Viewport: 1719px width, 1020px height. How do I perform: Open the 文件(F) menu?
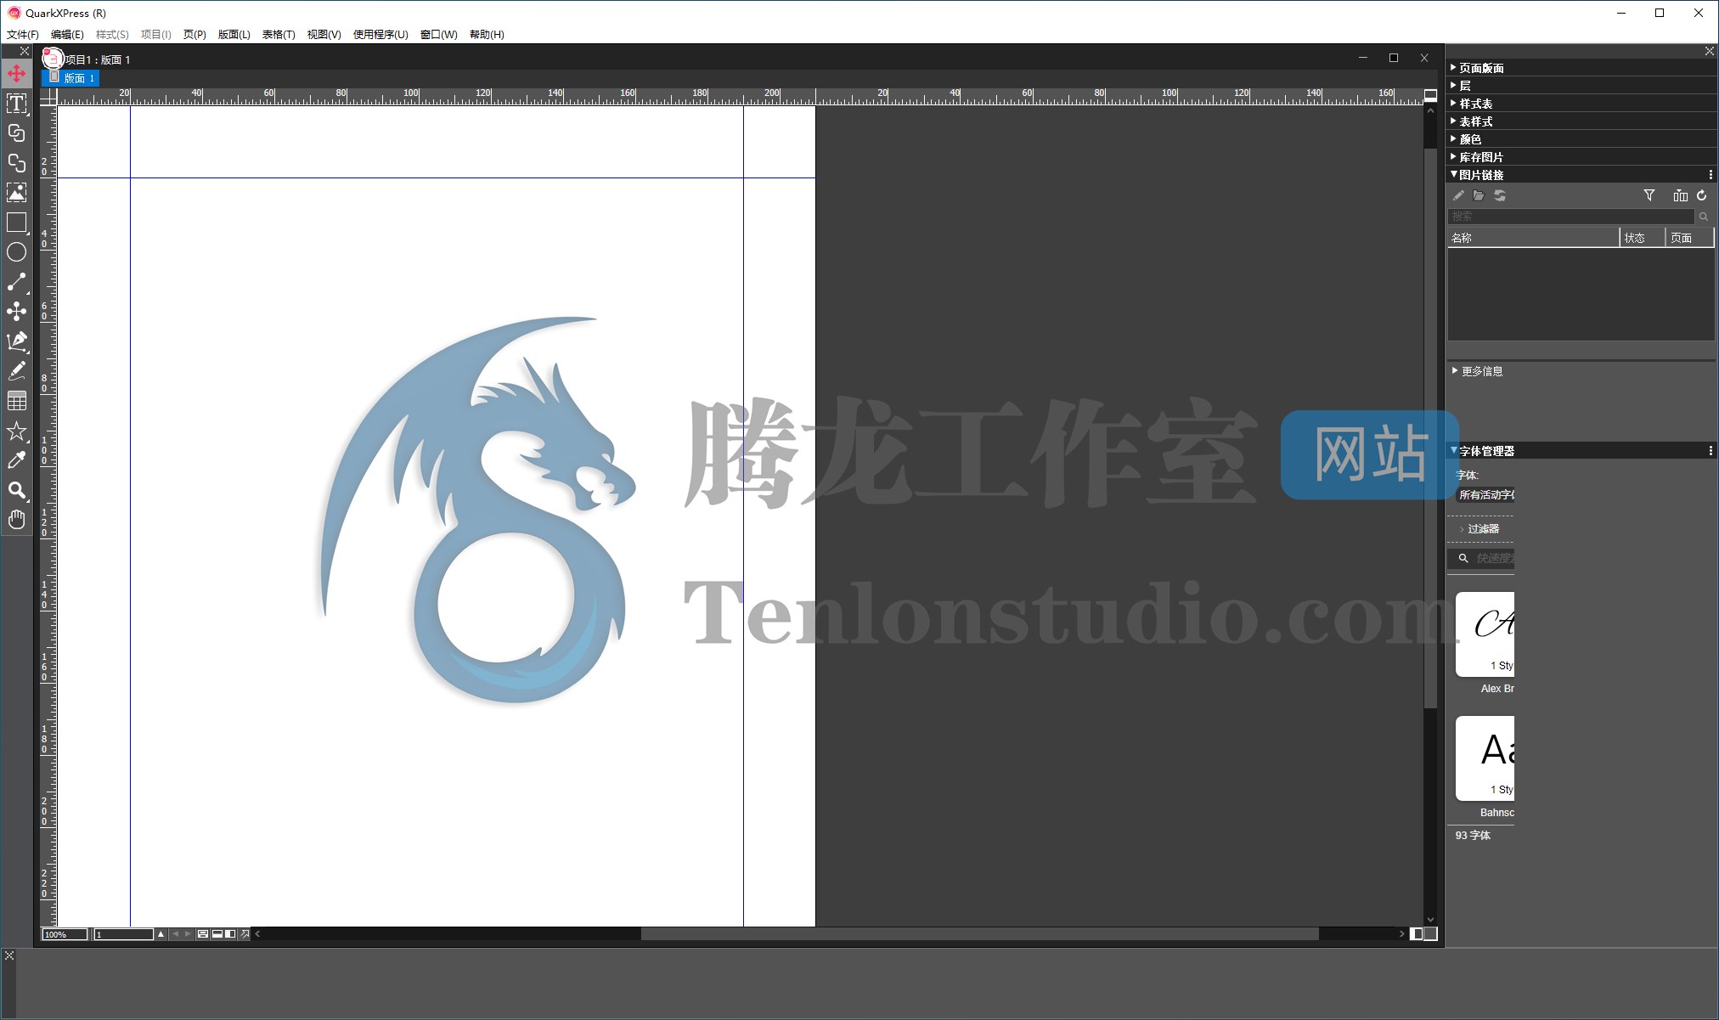pos(23,35)
